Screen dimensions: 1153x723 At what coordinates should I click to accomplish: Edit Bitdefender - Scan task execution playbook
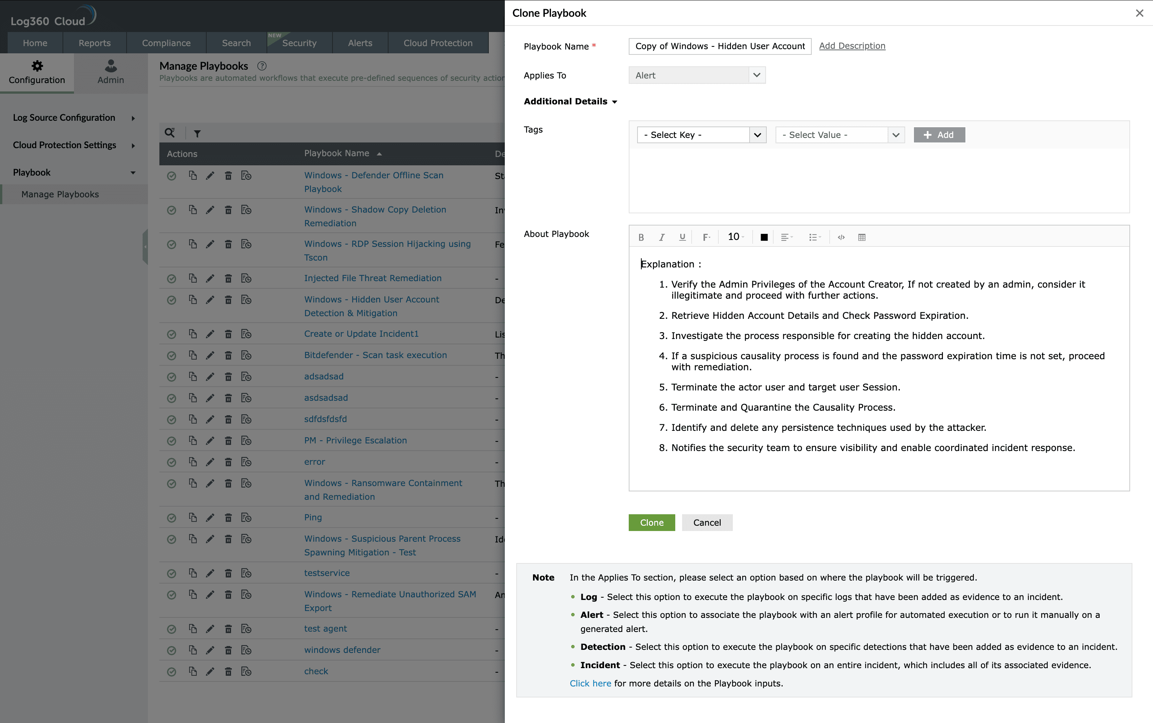point(210,355)
